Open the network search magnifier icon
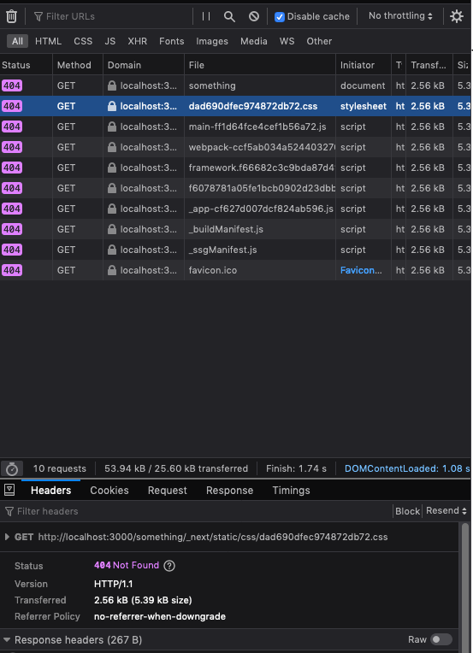Image resolution: width=473 pixels, height=653 pixels. point(229,16)
